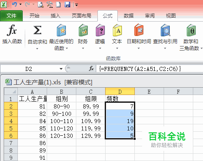The image size is (203, 161).
Task: Click the workbook file icon in title
Action: [9, 82]
